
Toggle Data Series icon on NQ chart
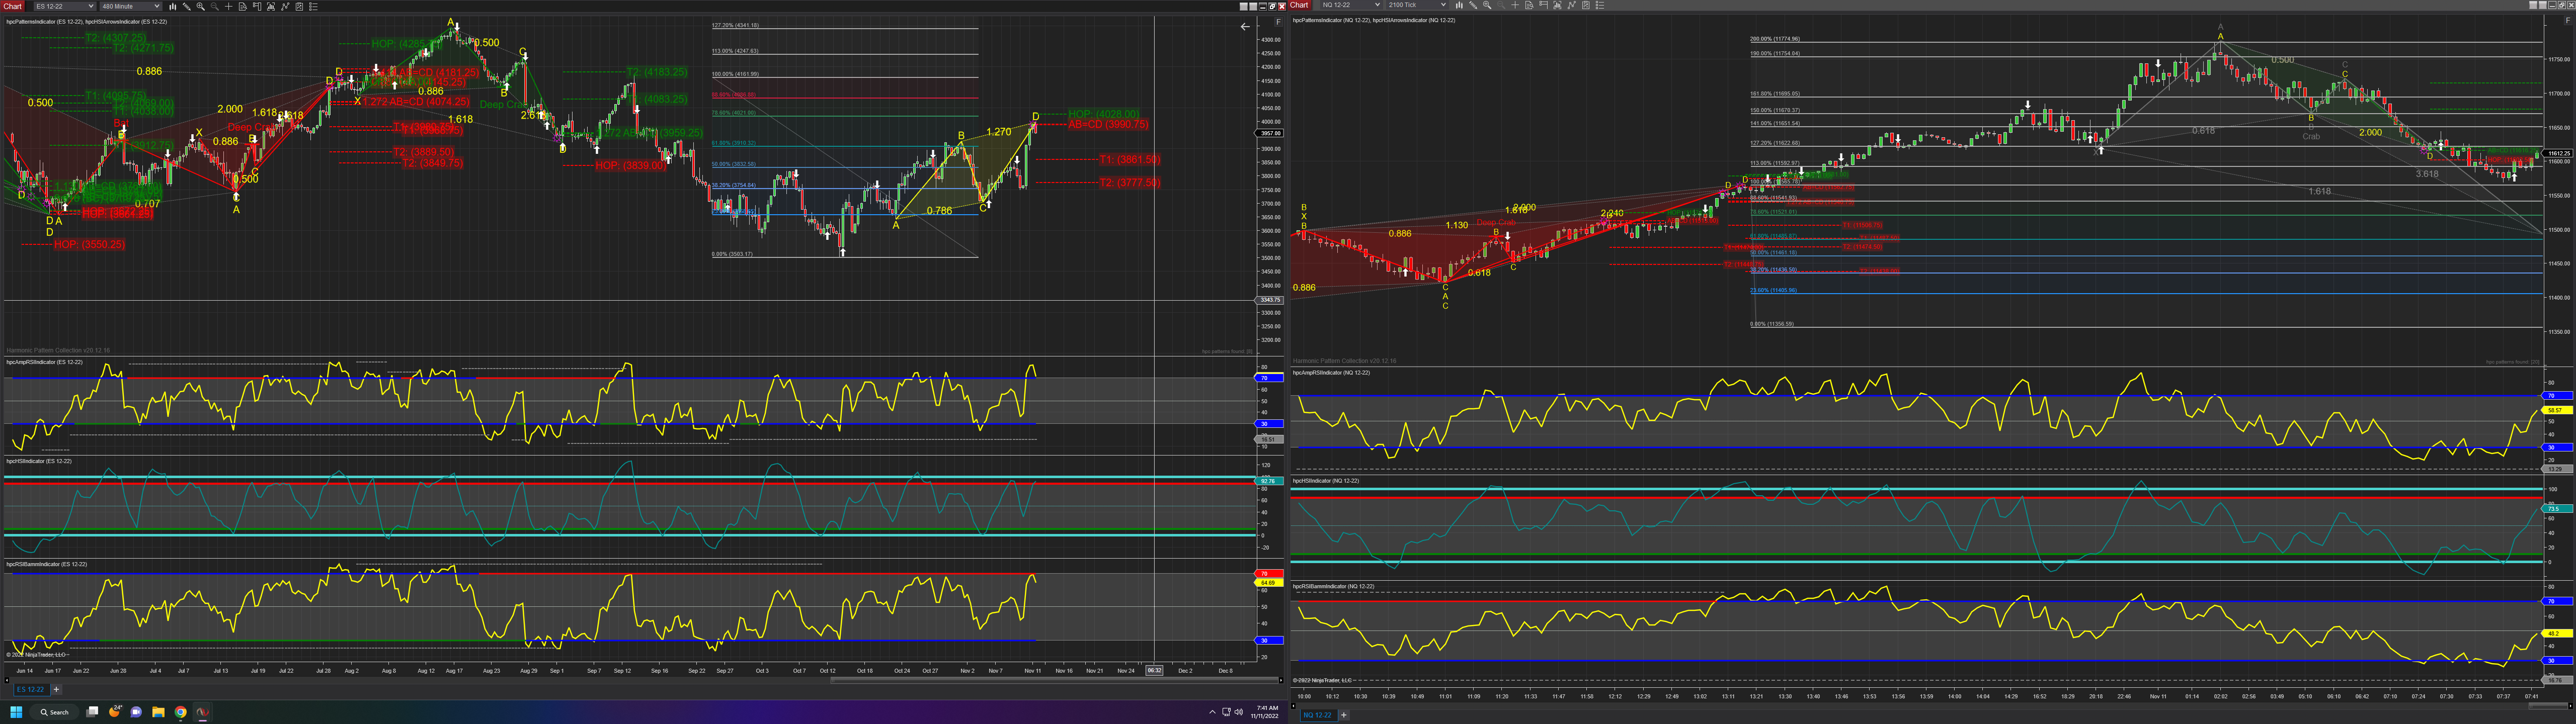[x=1558, y=5]
